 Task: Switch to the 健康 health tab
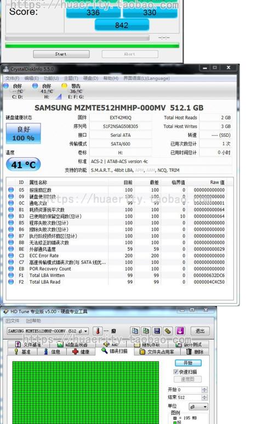(81, 352)
